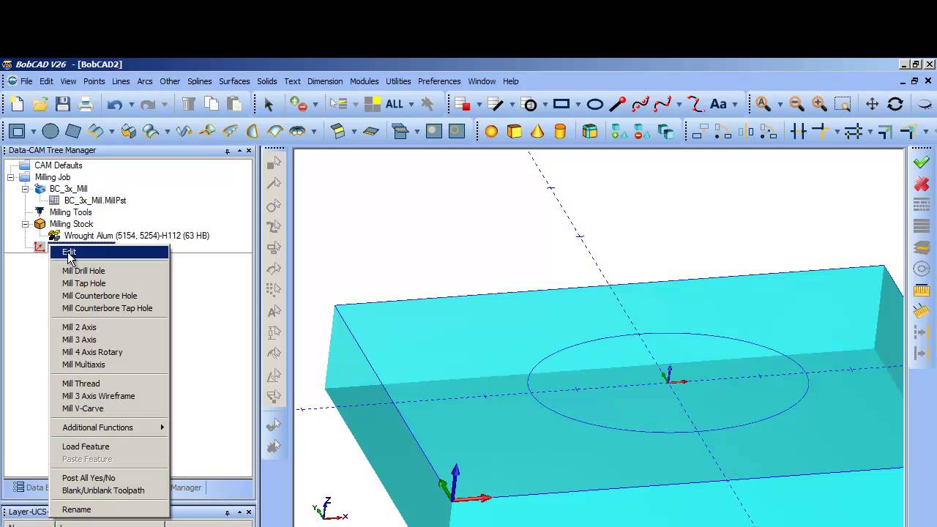Image resolution: width=937 pixels, height=527 pixels.
Task: Click the mirror entities icon
Action: pos(746,132)
